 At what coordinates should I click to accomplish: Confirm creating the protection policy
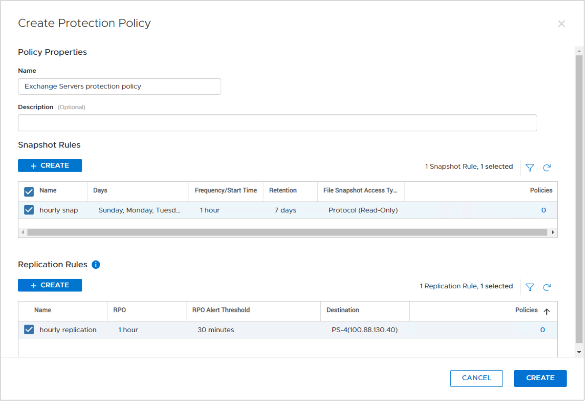[540, 378]
